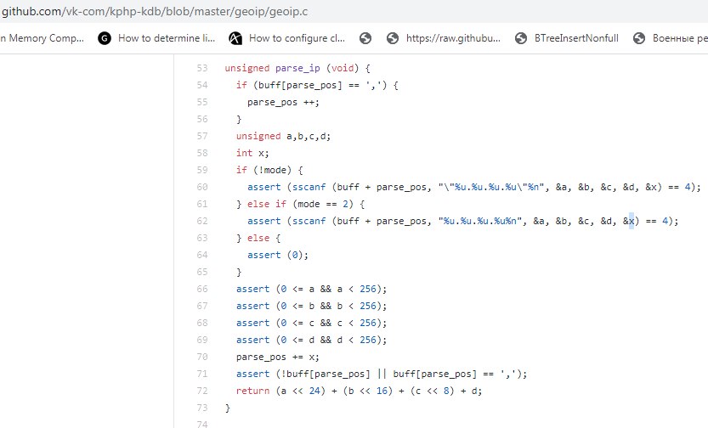This screenshot has height=428, width=708.
Task: Select line number 62
Action: coord(202,221)
